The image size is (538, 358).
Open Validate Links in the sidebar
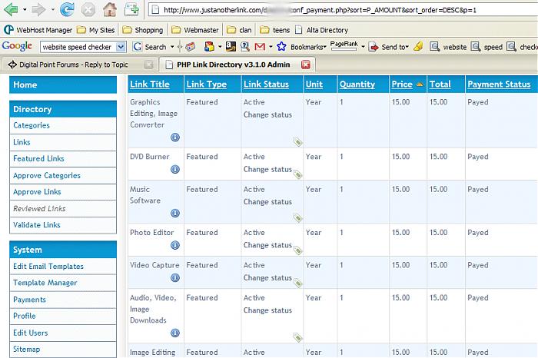click(x=37, y=225)
